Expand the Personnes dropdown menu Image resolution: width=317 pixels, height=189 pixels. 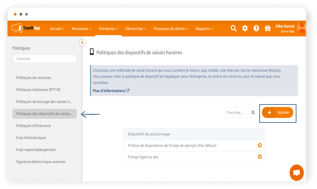[82, 29]
